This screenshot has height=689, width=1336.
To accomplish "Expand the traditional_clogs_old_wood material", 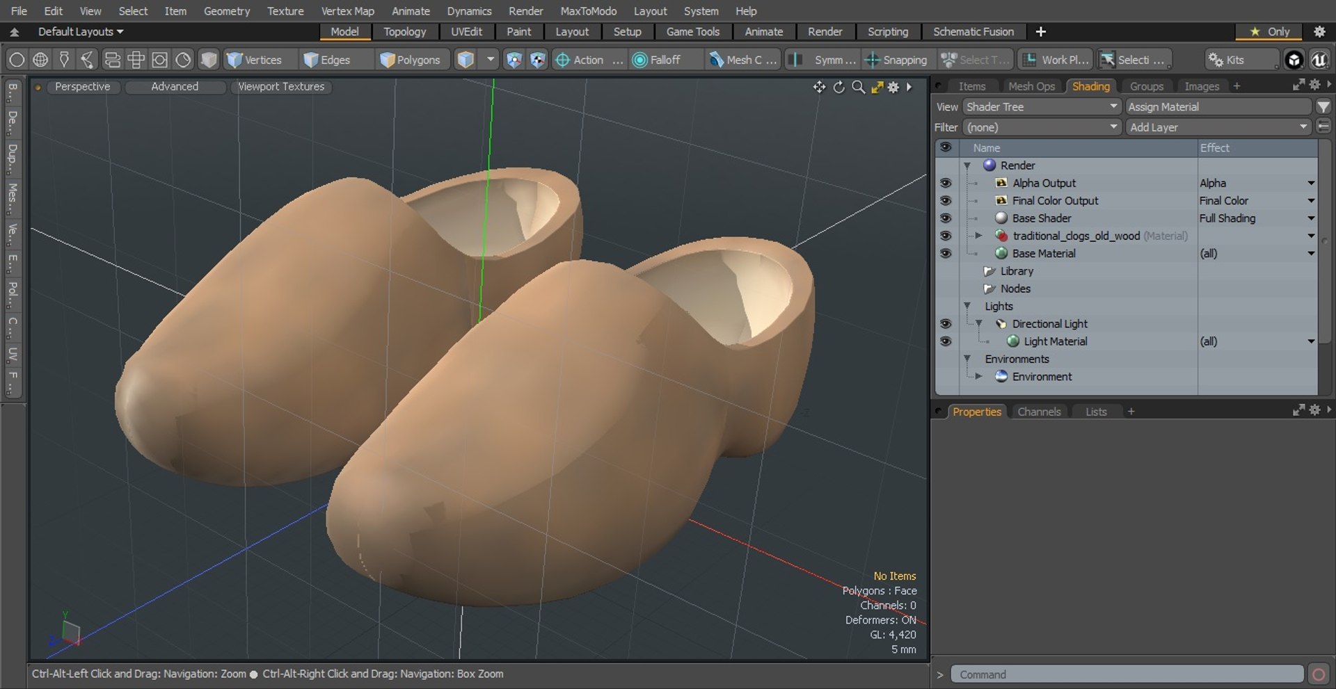I will (x=978, y=236).
